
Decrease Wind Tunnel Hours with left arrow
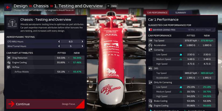coord(59,46)
